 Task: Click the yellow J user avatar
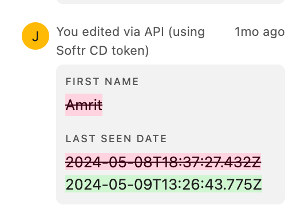[x=35, y=36]
